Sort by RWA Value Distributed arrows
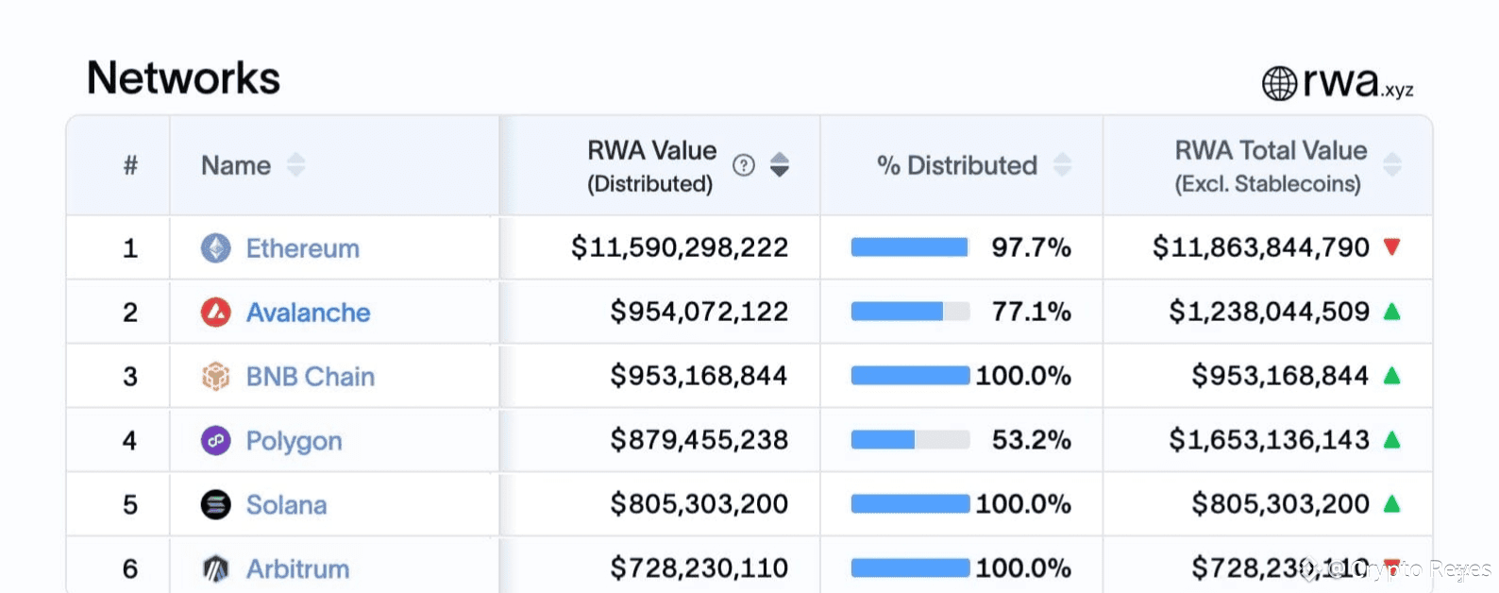Screen dimensions: 1499x593 tap(780, 165)
